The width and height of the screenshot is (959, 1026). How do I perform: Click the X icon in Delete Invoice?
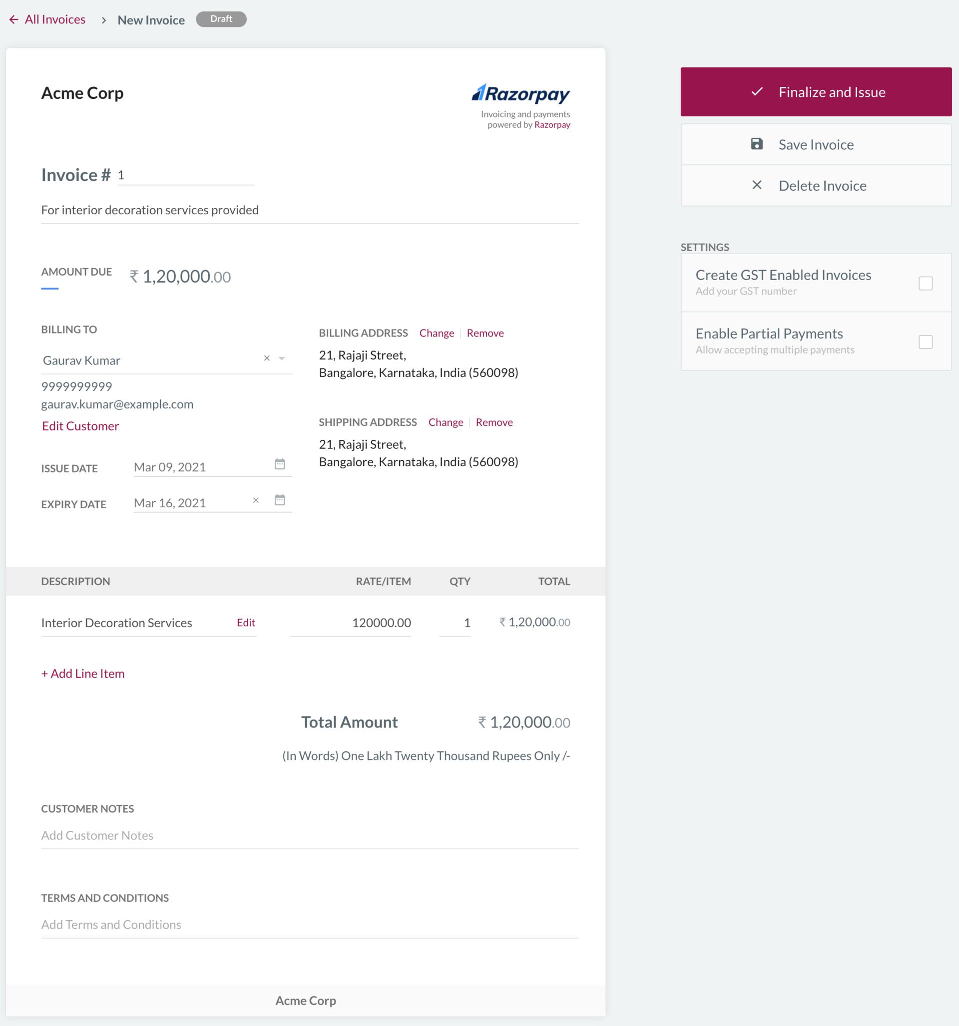[757, 185]
